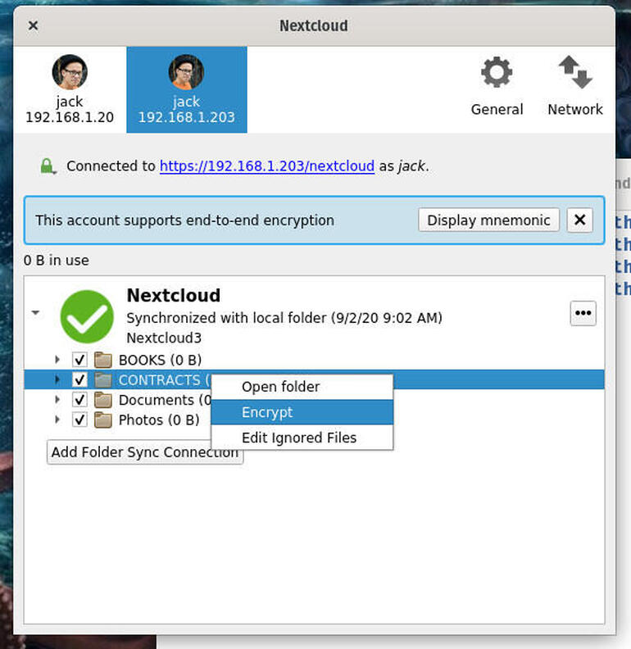Click Add Folder Sync Connection button

(x=145, y=452)
